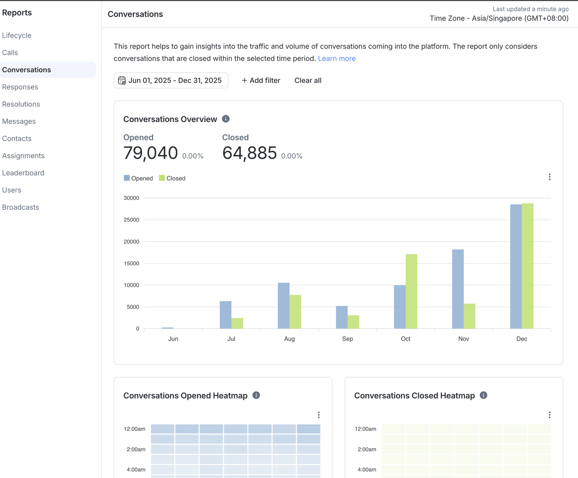Click the Closed total value 64,885

[250, 153]
